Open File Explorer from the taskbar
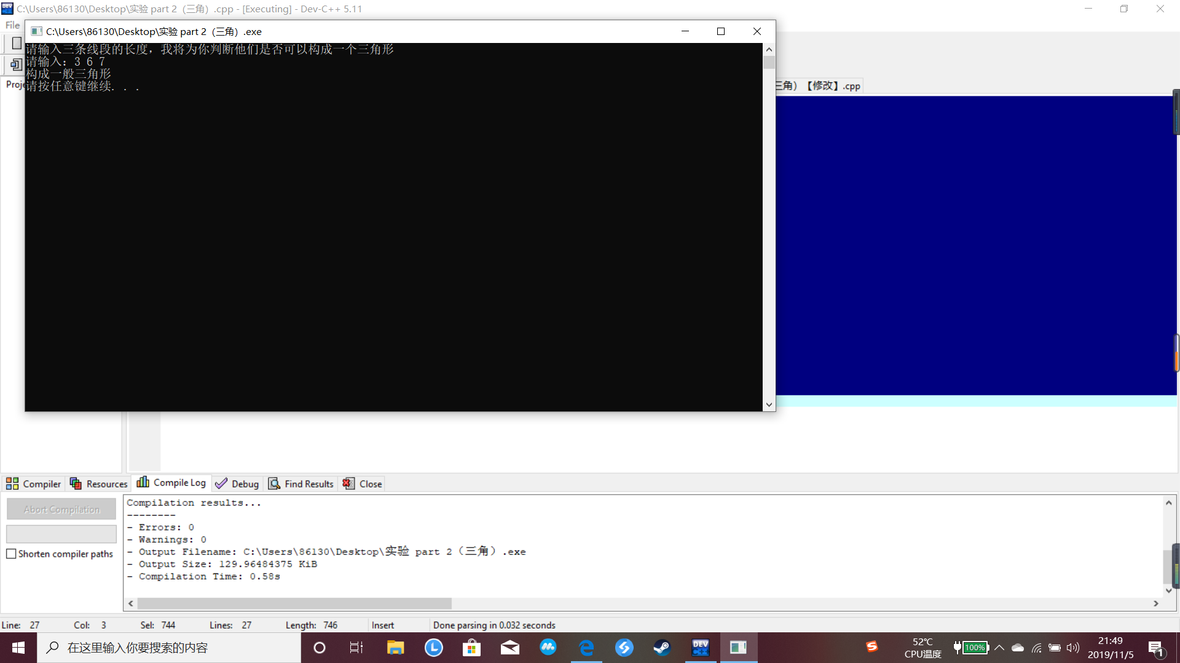 [395, 648]
